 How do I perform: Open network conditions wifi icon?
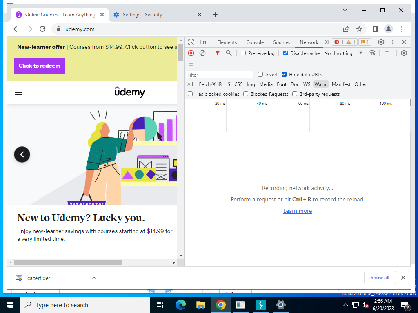pos(372,53)
